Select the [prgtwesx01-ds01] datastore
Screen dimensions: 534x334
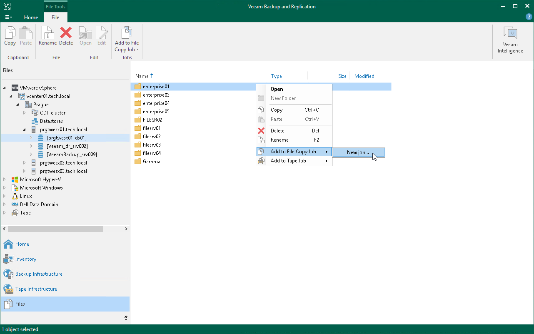(67, 138)
